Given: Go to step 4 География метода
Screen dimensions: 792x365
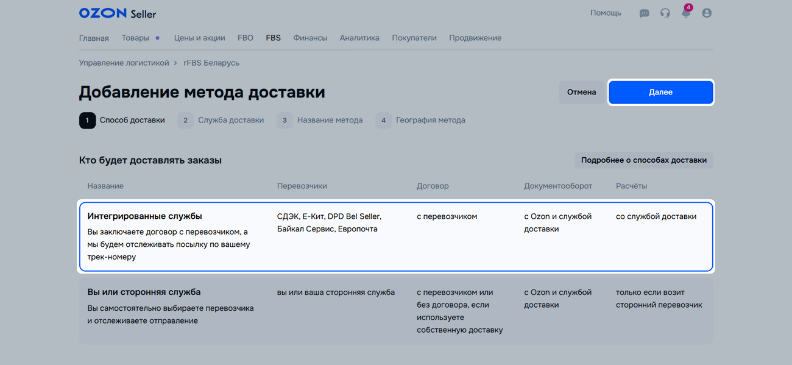Looking at the screenshot, I should click(420, 121).
